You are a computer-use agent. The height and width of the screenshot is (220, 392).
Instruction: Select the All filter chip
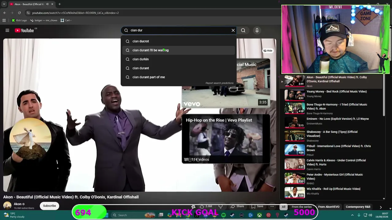(284, 207)
